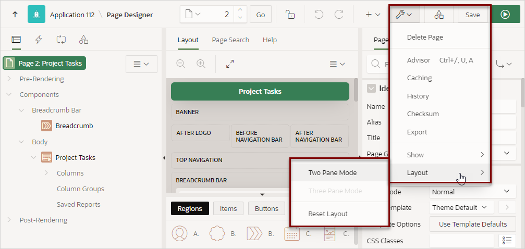Increment page number with up stepper
This screenshot has width=525, height=249.
[240, 11]
